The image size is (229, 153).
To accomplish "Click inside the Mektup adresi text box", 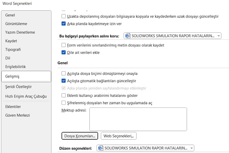I will tap(138, 119).
